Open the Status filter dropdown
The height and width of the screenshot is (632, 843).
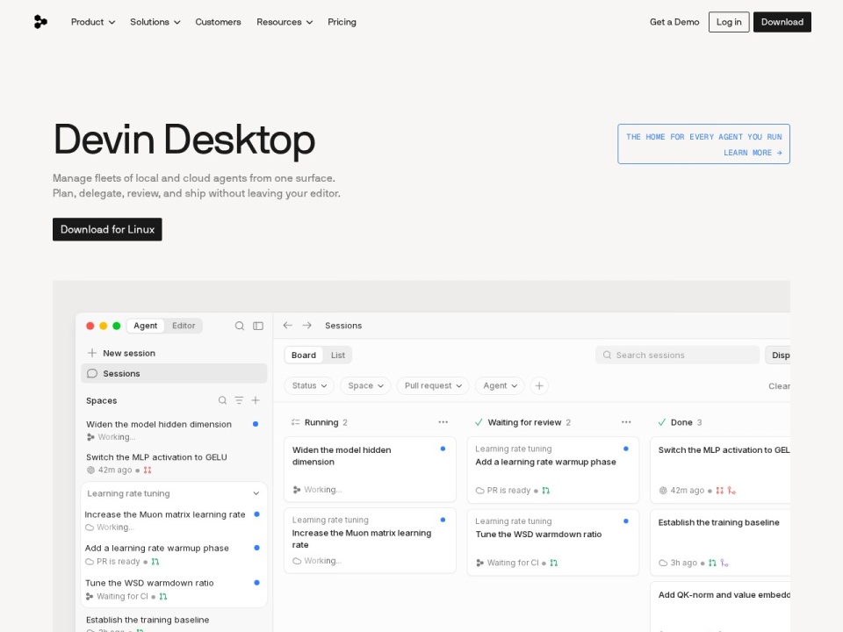(309, 386)
